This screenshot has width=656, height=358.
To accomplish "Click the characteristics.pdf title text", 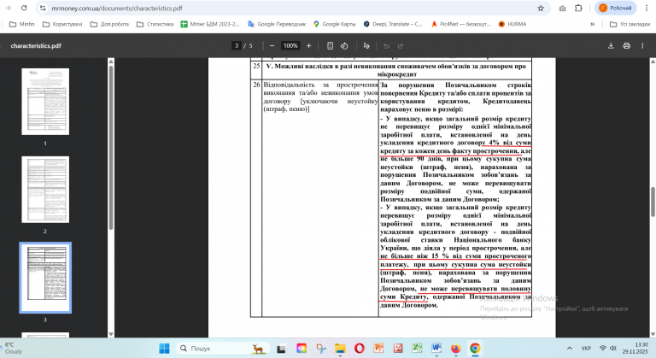I will click(x=36, y=45).
